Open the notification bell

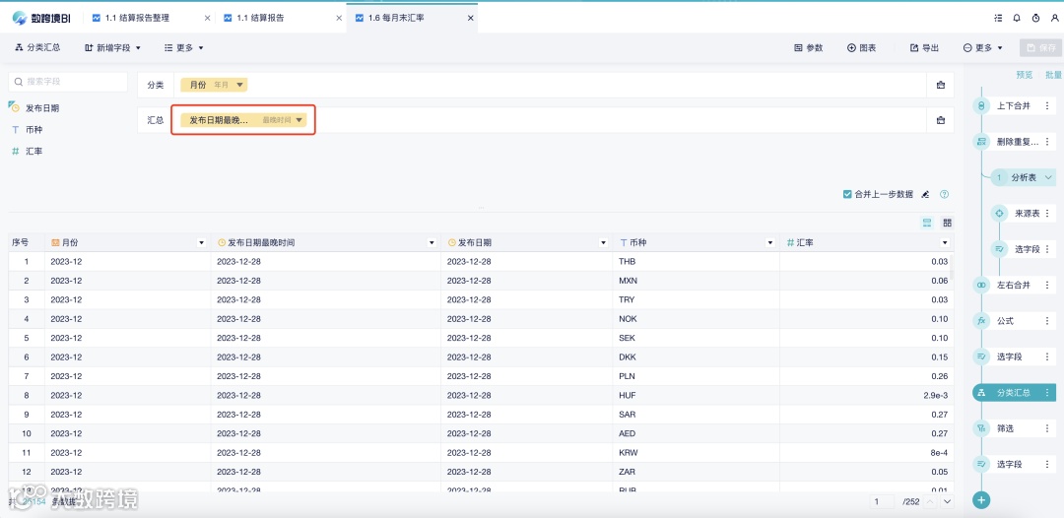pyautogui.click(x=1017, y=19)
